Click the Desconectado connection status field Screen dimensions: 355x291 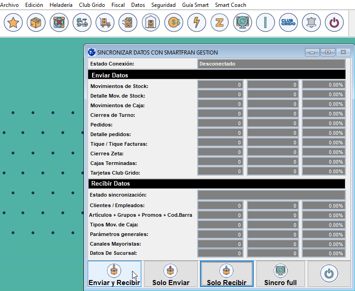[x=271, y=64]
